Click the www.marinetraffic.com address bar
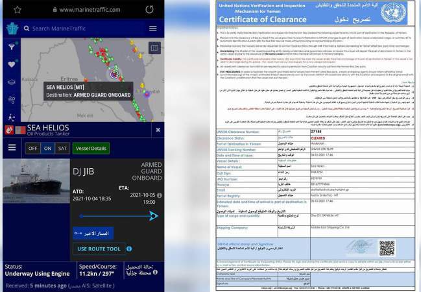421x292 pixels. point(86,10)
